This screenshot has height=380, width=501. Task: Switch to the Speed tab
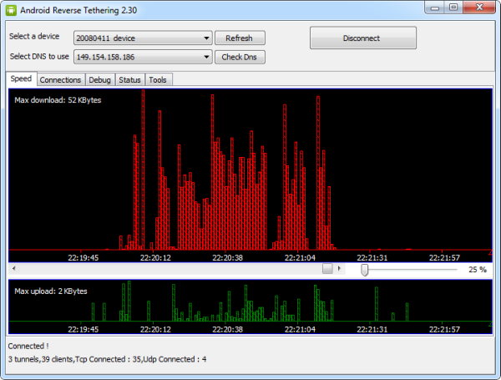[21, 79]
